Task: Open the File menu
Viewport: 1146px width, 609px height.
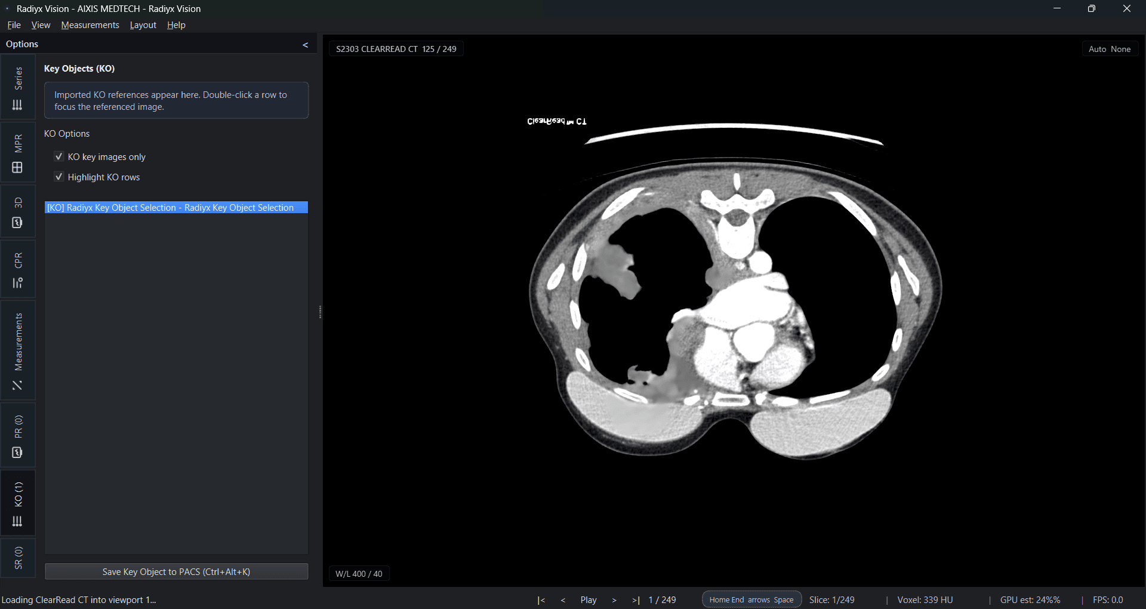Action: tap(14, 25)
